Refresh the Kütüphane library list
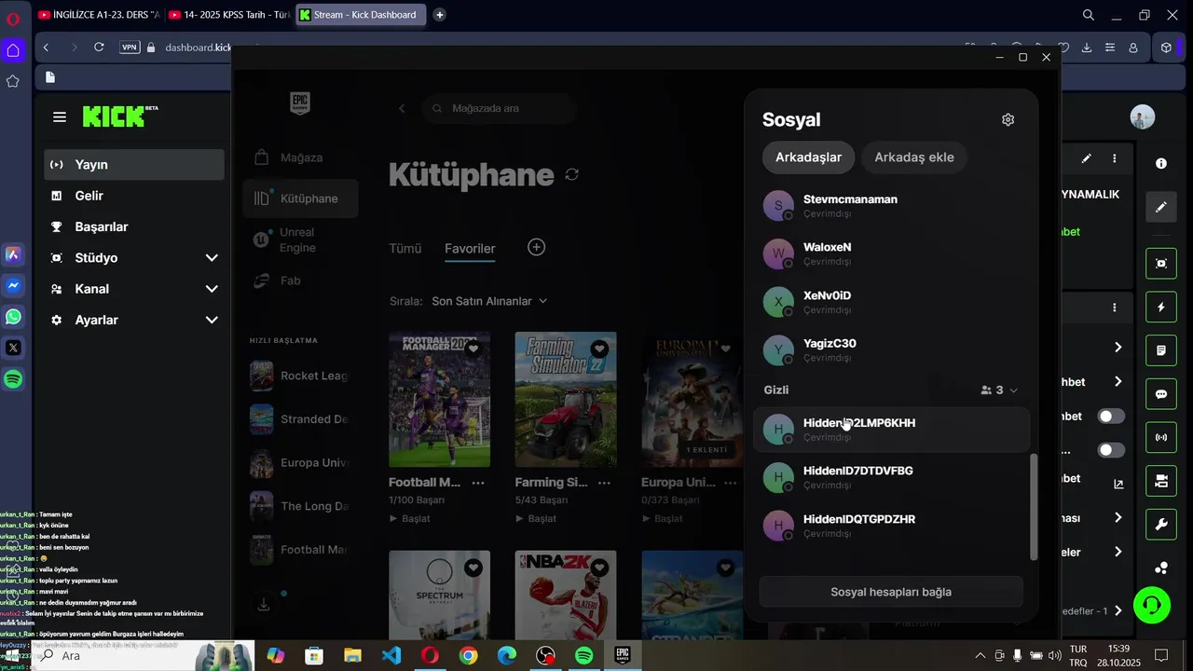Screen dimensions: 1193x671 [x=572, y=174]
